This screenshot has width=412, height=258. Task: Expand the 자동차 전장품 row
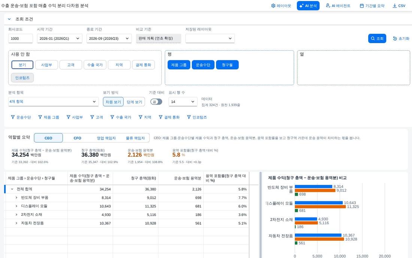point(16,223)
